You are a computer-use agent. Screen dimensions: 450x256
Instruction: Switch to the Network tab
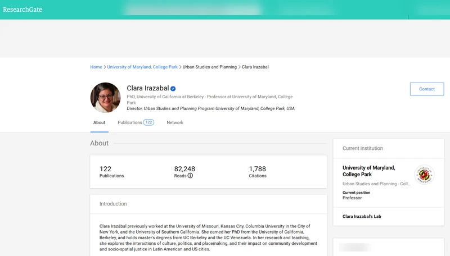click(x=175, y=122)
